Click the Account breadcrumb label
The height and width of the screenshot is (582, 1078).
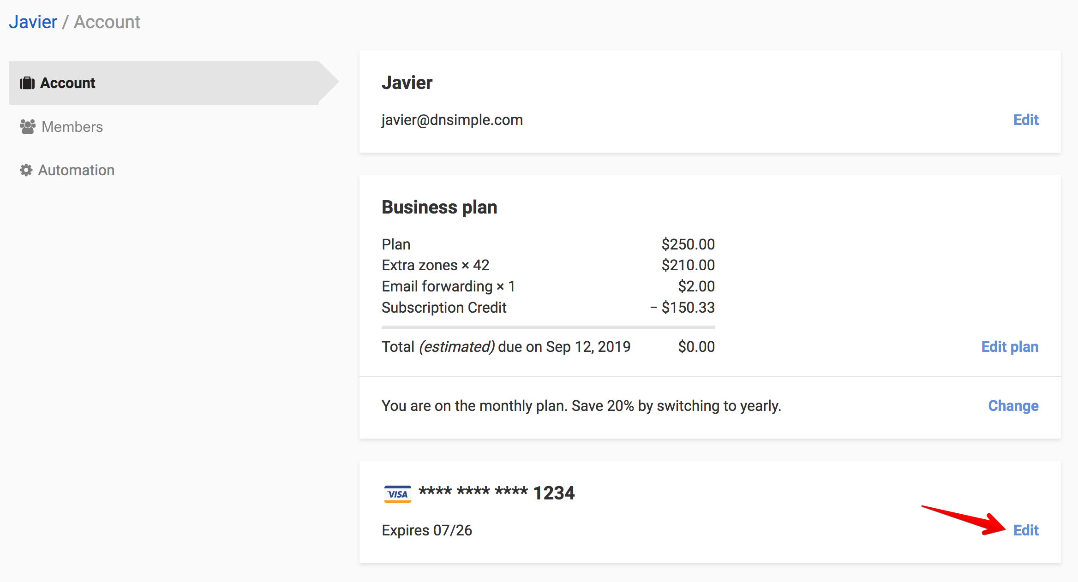(107, 21)
